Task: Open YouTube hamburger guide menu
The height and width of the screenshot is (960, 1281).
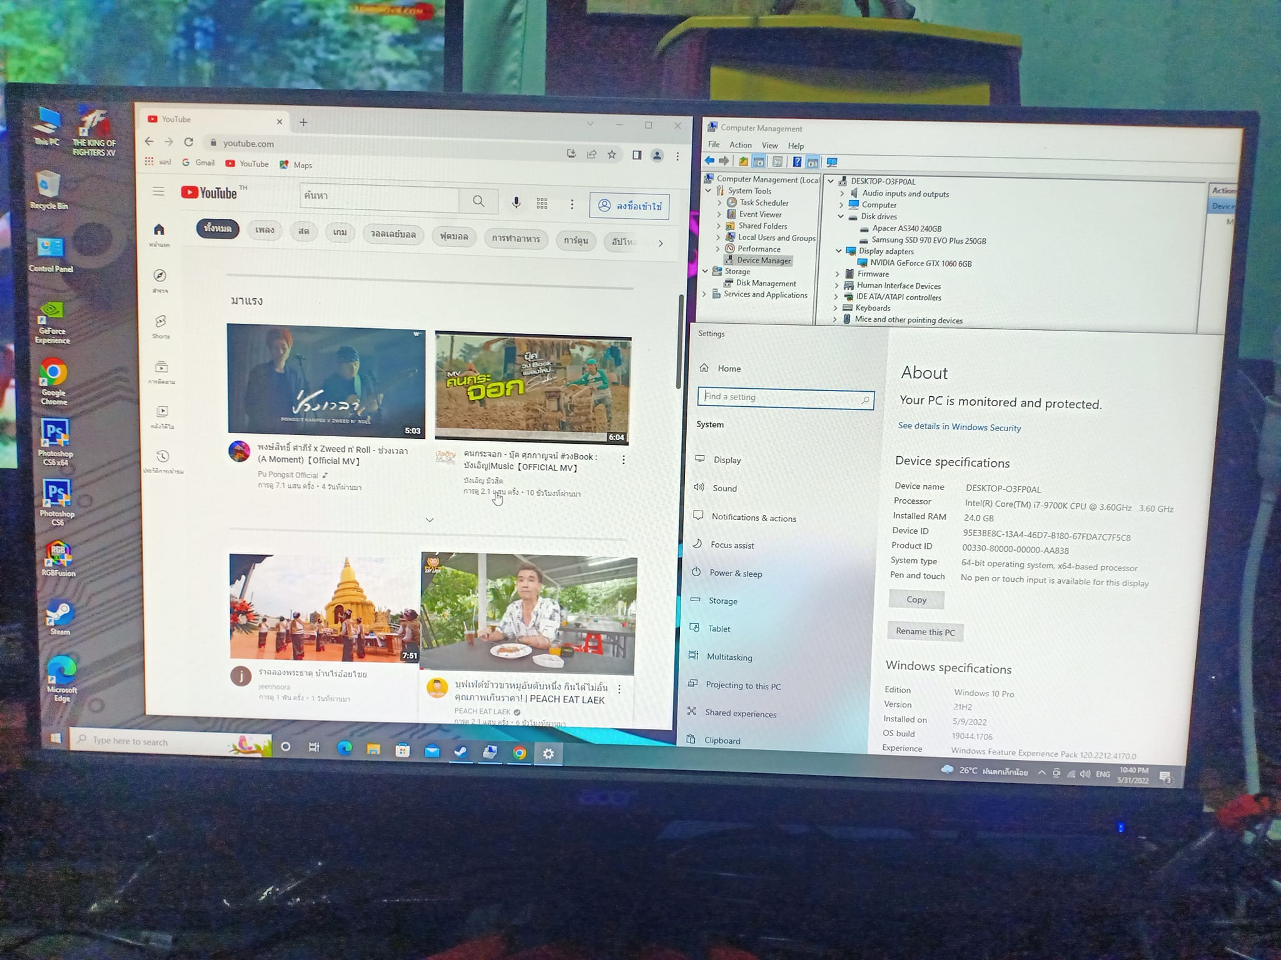Action: (158, 191)
